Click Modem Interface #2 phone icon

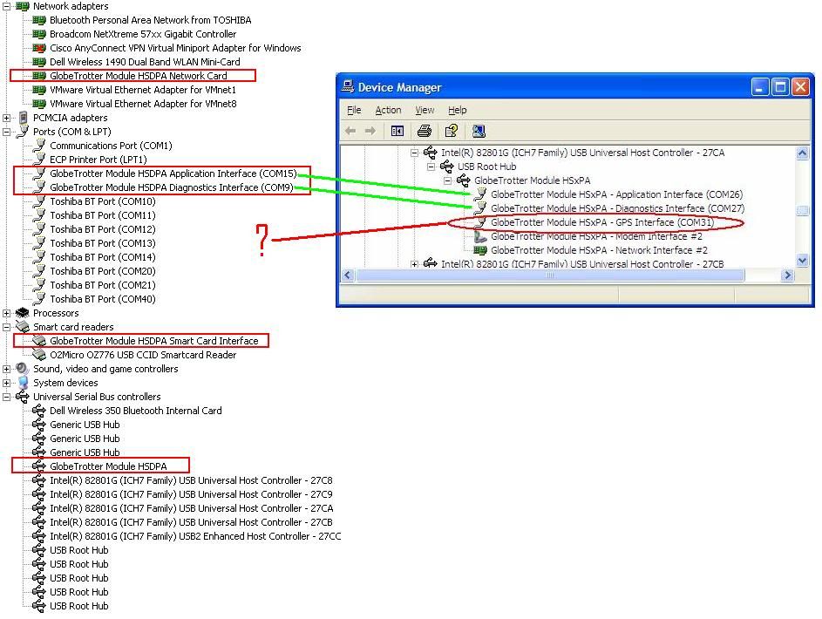[x=480, y=236]
